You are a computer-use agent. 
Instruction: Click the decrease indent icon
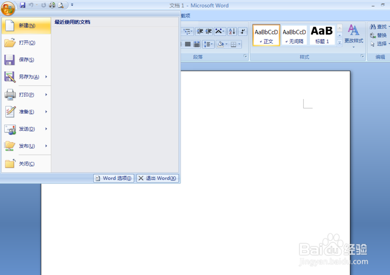click(200, 32)
